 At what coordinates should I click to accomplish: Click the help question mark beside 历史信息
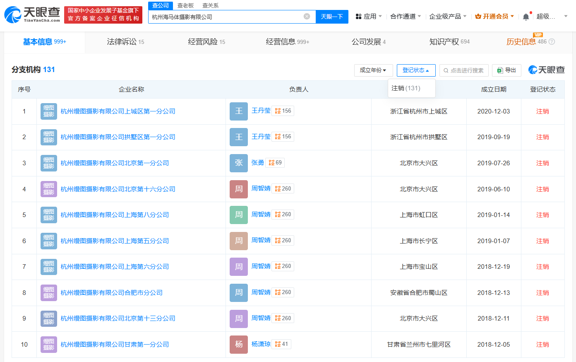pyautogui.click(x=552, y=42)
